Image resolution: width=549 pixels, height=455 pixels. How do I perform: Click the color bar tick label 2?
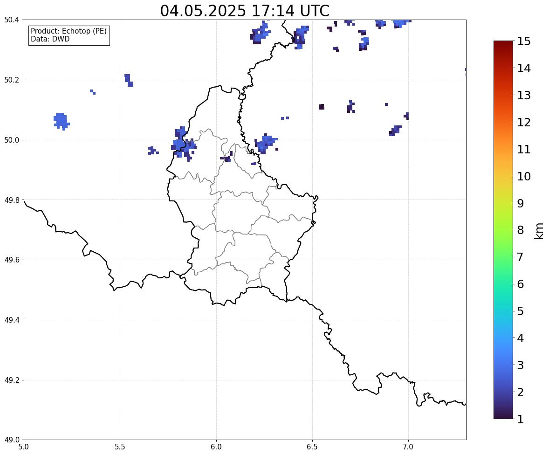pyautogui.click(x=521, y=392)
